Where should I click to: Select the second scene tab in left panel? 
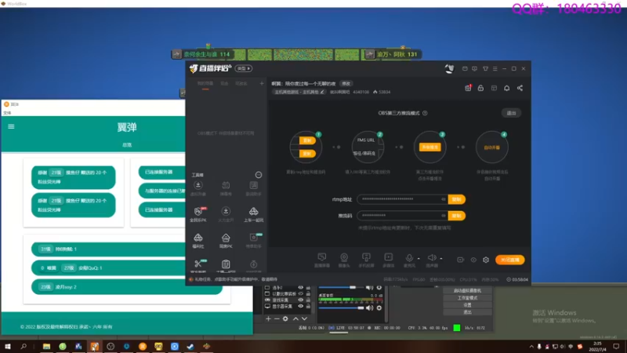click(x=224, y=84)
